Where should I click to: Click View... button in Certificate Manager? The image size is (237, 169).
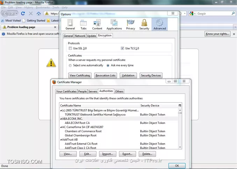click(68, 154)
